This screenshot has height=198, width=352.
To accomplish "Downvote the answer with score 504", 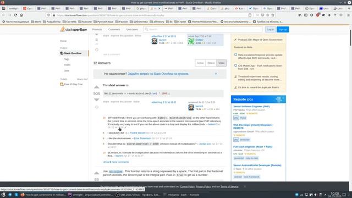I will point(97,100).
